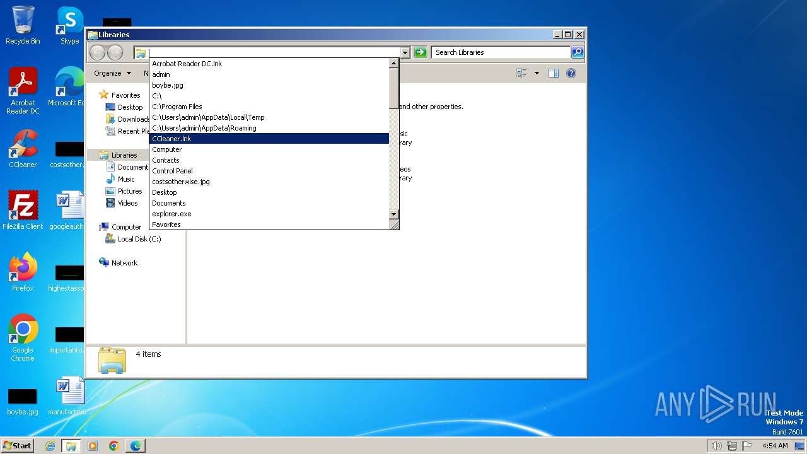Click the Start button

[x=18, y=446]
